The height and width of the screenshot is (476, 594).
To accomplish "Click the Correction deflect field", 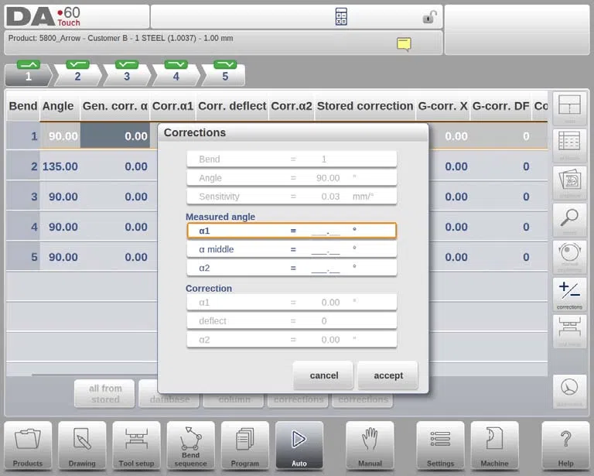I will tap(292, 321).
